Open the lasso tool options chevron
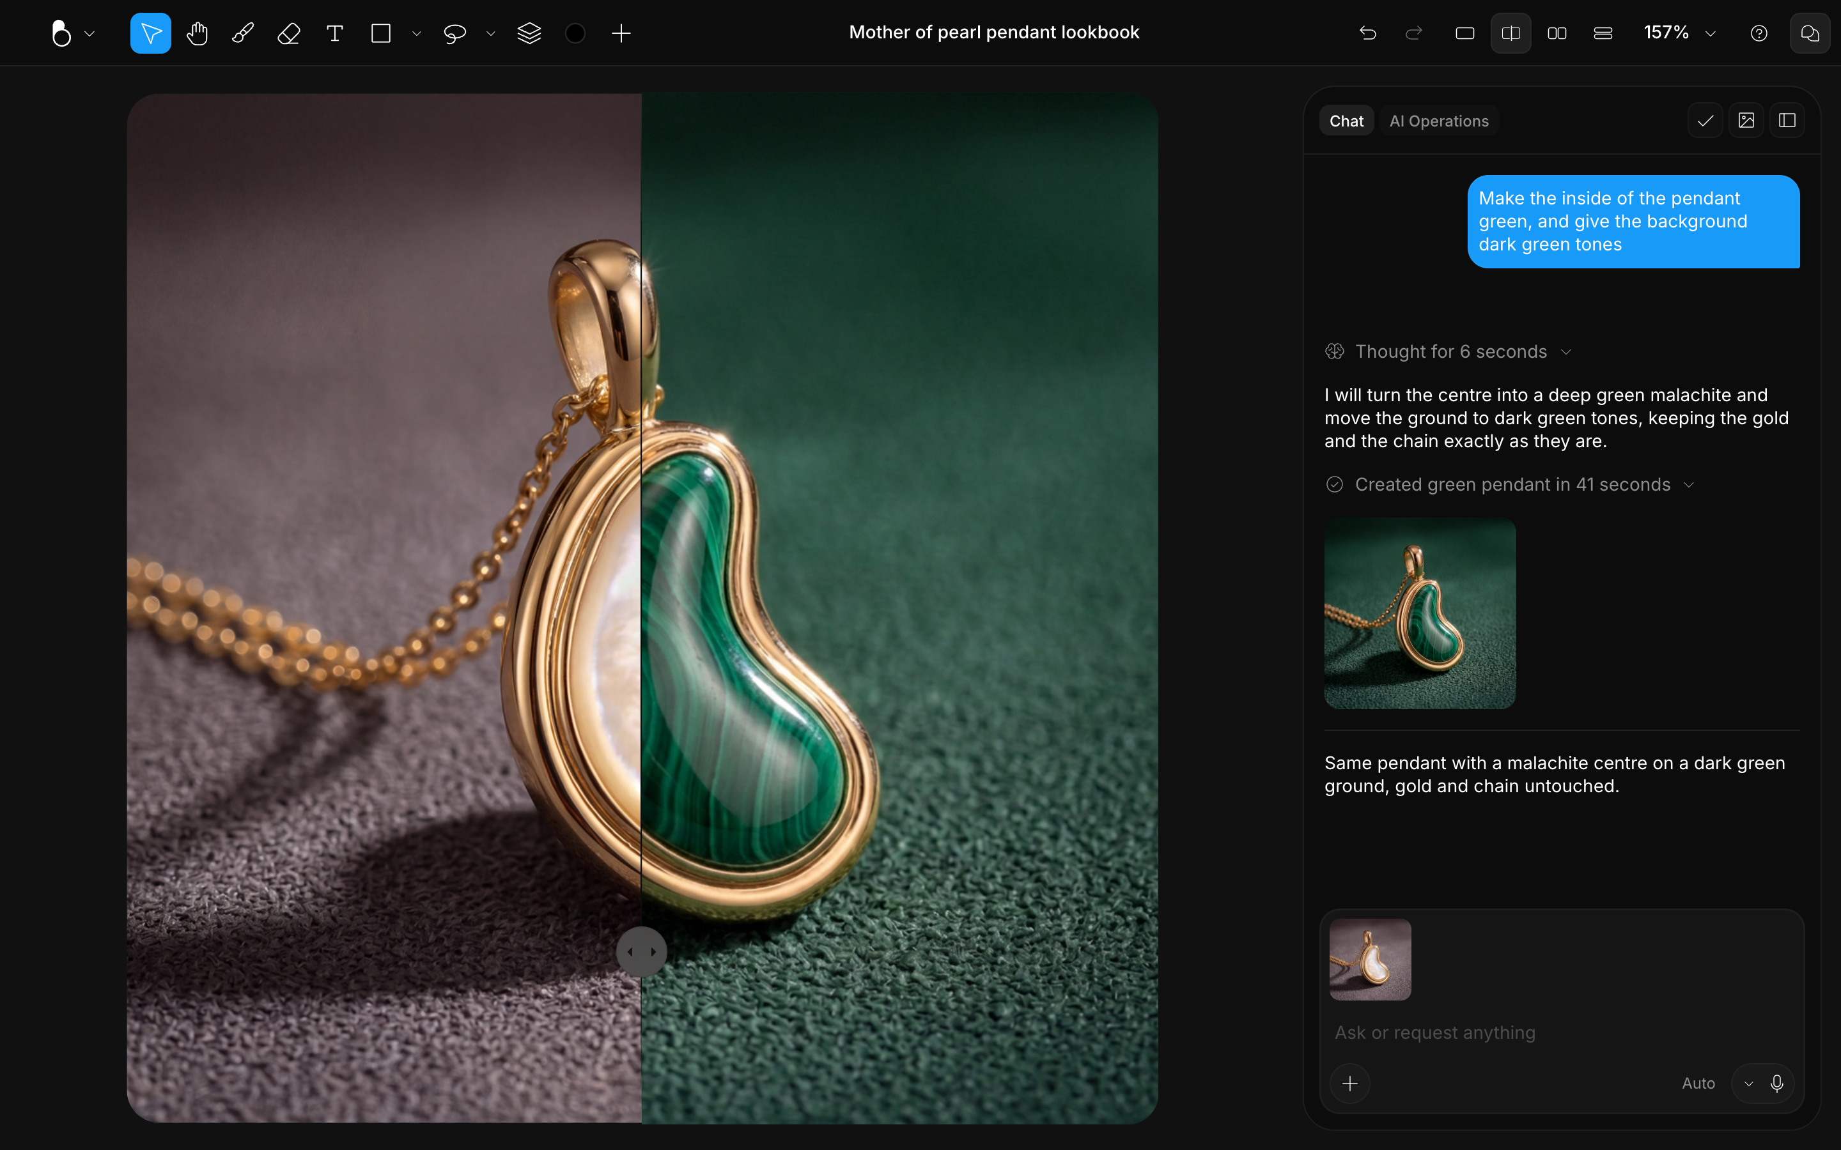This screenshot has height=1150, width=1841. [x=491, y=33]
